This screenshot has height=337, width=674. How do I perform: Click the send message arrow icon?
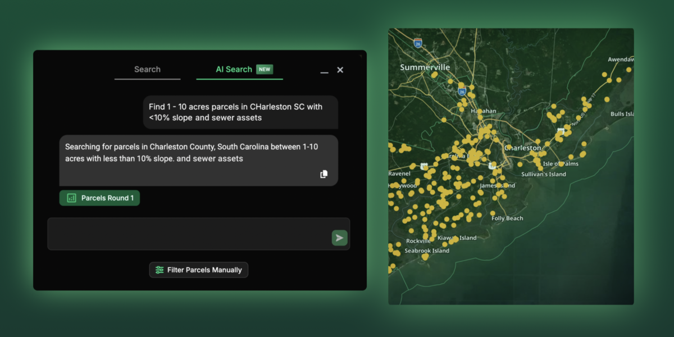[x=339, y=238]
